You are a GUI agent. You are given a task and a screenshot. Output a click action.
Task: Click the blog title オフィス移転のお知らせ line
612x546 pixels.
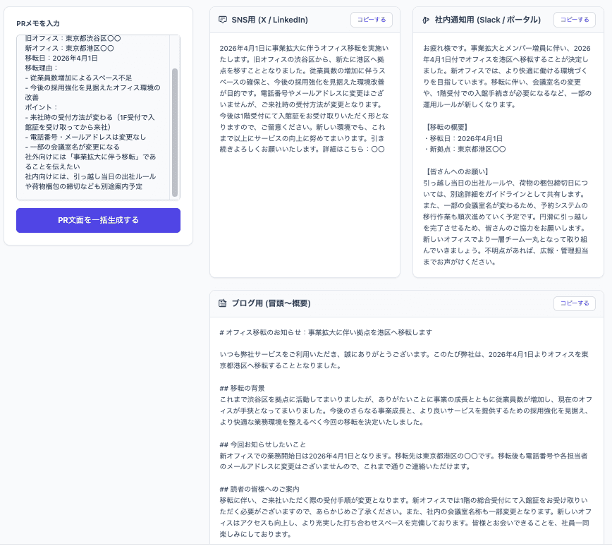(326, 332)
